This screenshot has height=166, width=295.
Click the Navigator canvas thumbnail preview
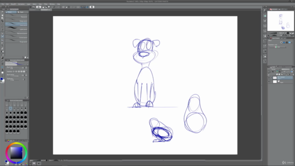point(281,21)
